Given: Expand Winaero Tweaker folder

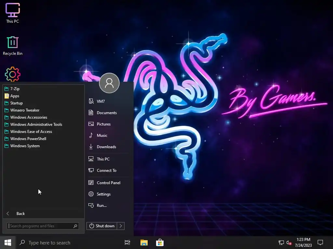Looking at the screenshot, I should point(44,110).
